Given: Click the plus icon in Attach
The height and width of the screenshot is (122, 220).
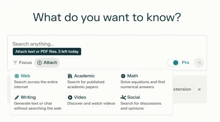Looking at the screenshot, I should (39, 63).
